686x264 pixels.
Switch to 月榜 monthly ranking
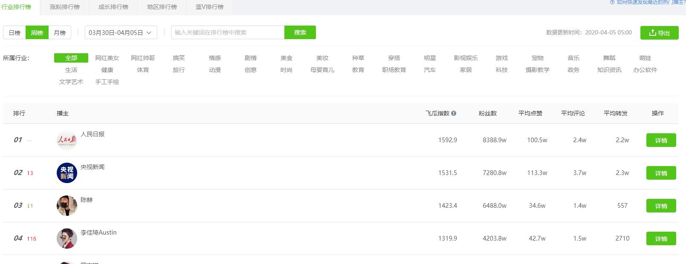[60, 32]
